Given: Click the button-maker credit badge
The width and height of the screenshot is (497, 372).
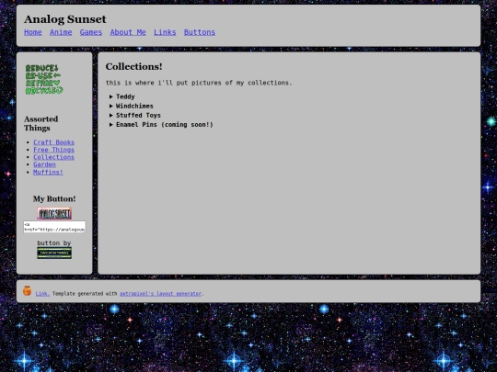Looking at the screenshot, I should (x=54, y=254).
